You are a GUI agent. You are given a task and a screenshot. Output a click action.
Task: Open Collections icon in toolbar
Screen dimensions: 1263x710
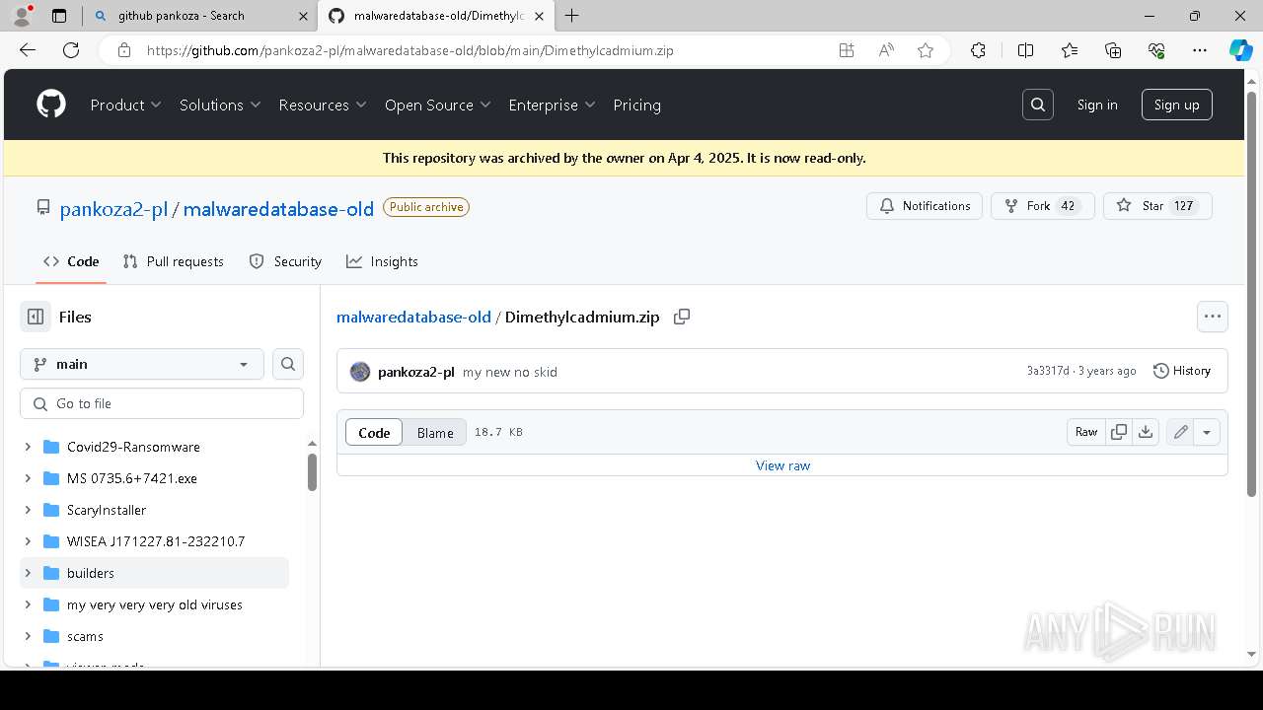click(1113, 50)
